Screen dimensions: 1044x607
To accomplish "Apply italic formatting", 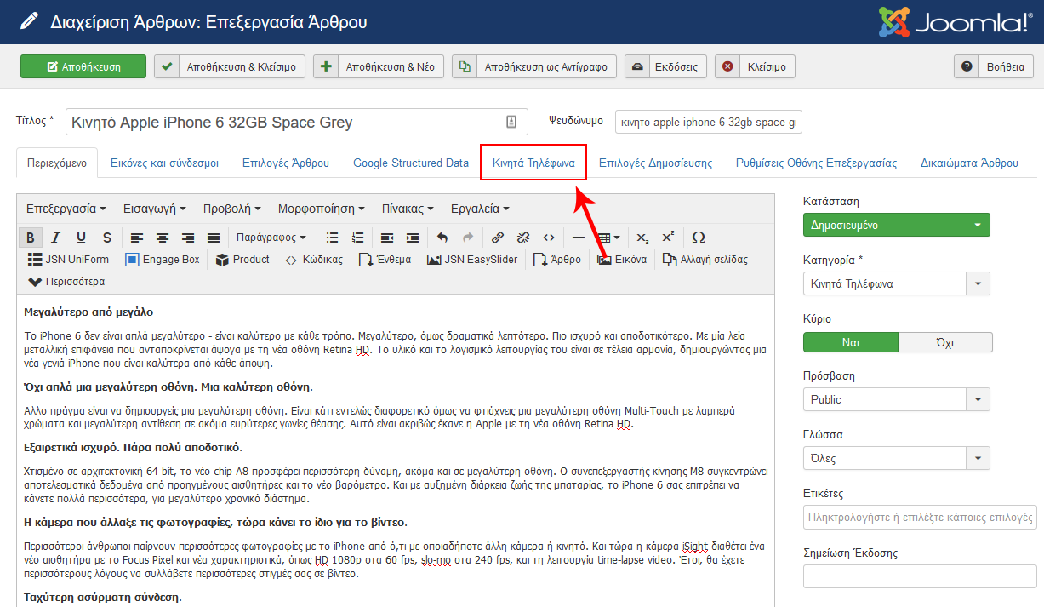I will [x=56, y=238].
